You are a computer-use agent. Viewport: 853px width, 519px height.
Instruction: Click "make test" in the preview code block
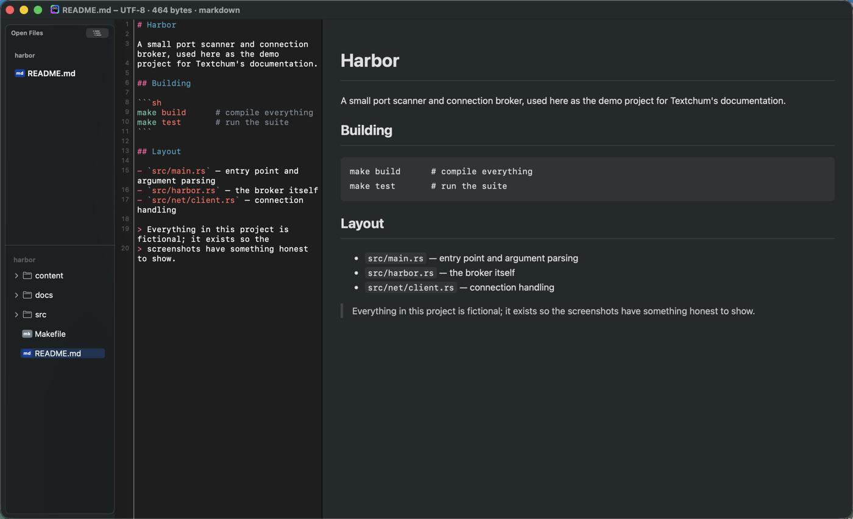(x=372, y=186)
